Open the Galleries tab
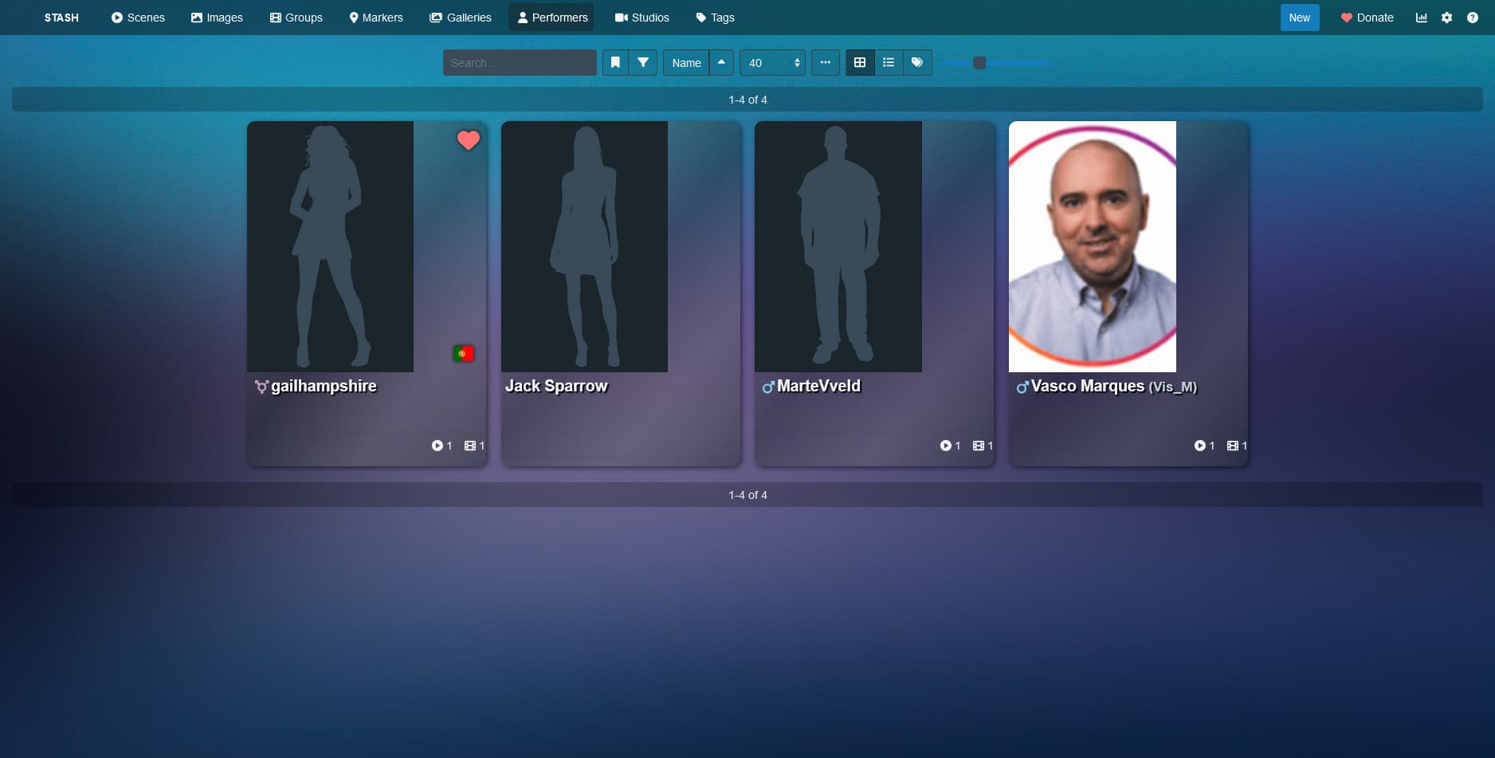Screen dimensions: 1495x758 pos(461,18)
